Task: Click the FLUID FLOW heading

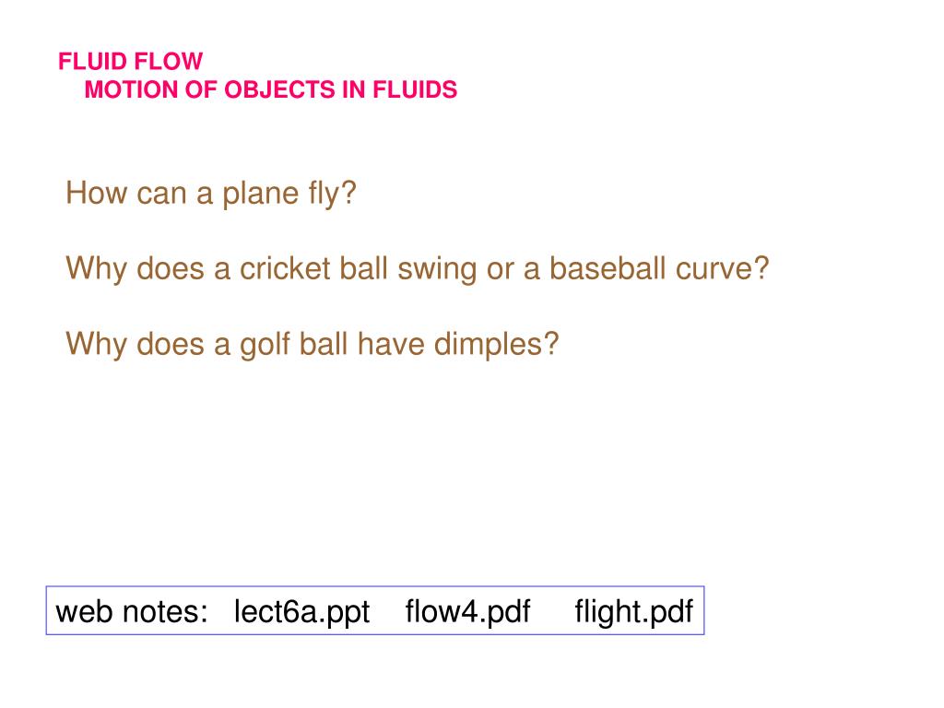Action: [x=130, y=62]
